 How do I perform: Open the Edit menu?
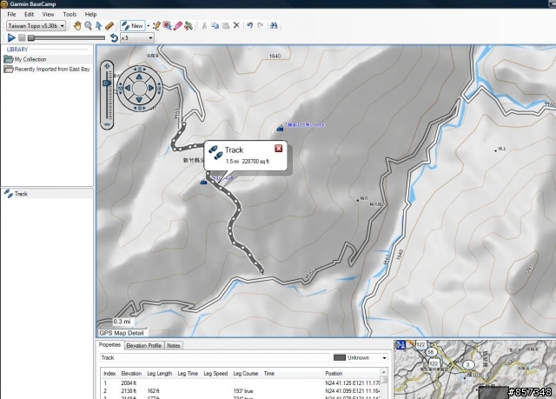click(x=29, y=14)
